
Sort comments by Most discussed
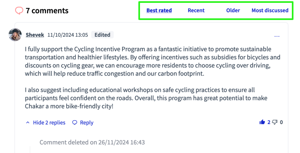click(x=270, y=10)
